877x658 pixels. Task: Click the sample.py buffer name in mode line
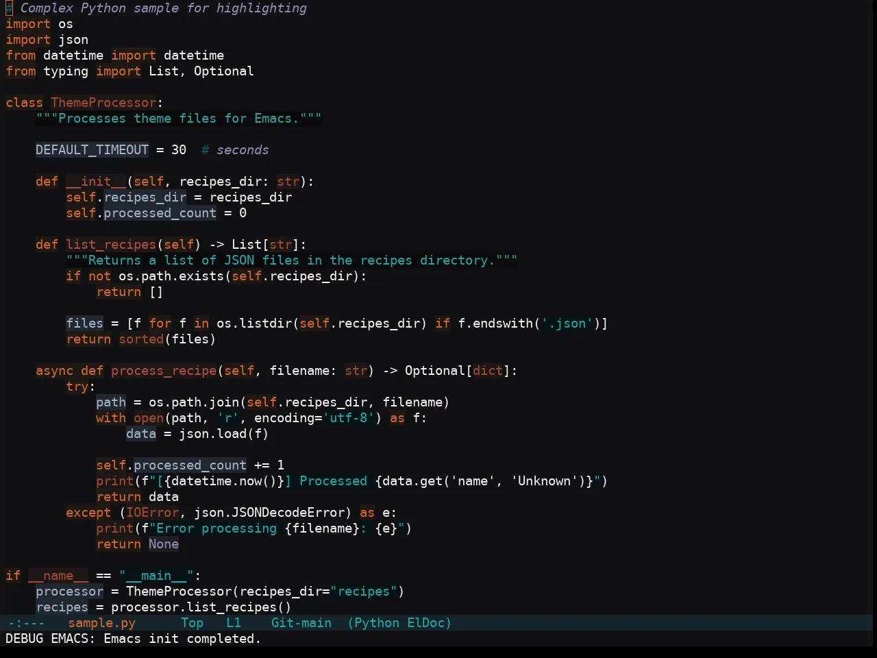pyautogui.click(x=101, y=623)
